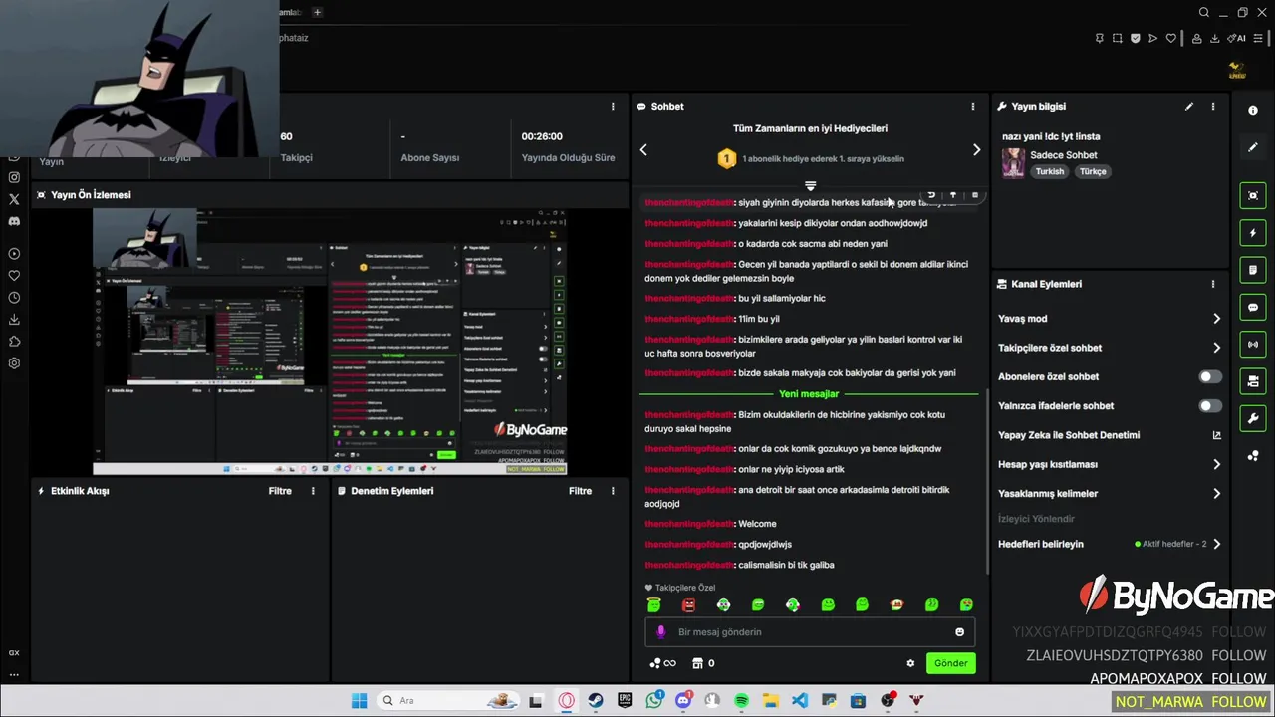The width and height of the screenshot is (1275, 717).
Task: Click the Sadece Sohbet category thumbnail
Action: pos(1013,163)
